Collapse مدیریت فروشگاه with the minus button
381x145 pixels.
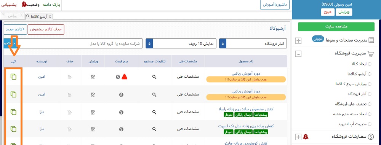click(298, 54)
